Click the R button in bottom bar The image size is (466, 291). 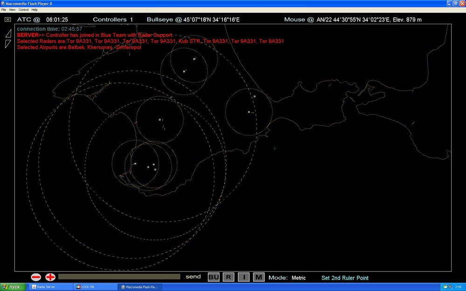tap(228, 277)
